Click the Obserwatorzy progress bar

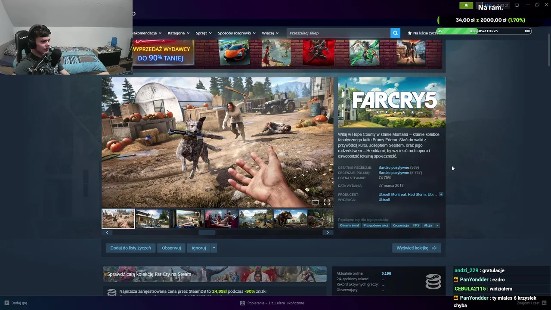pyautogui.click(x=484, y=31)
